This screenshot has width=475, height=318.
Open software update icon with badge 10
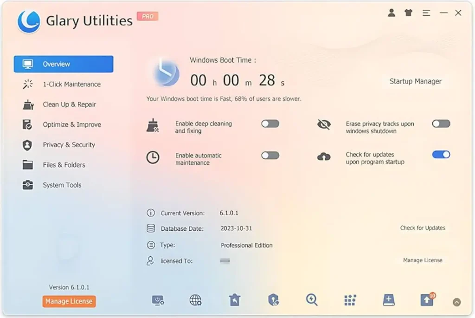[x=427, y=300]
